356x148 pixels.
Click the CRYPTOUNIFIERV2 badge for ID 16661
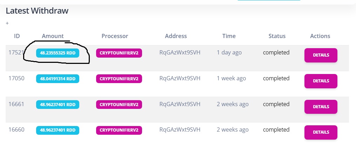click(x=119, y=105)
